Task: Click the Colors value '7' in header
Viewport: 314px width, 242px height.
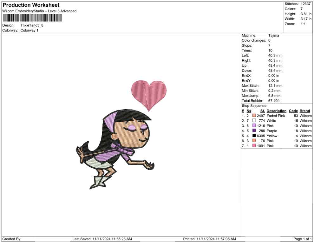Action: pos(302,9)
